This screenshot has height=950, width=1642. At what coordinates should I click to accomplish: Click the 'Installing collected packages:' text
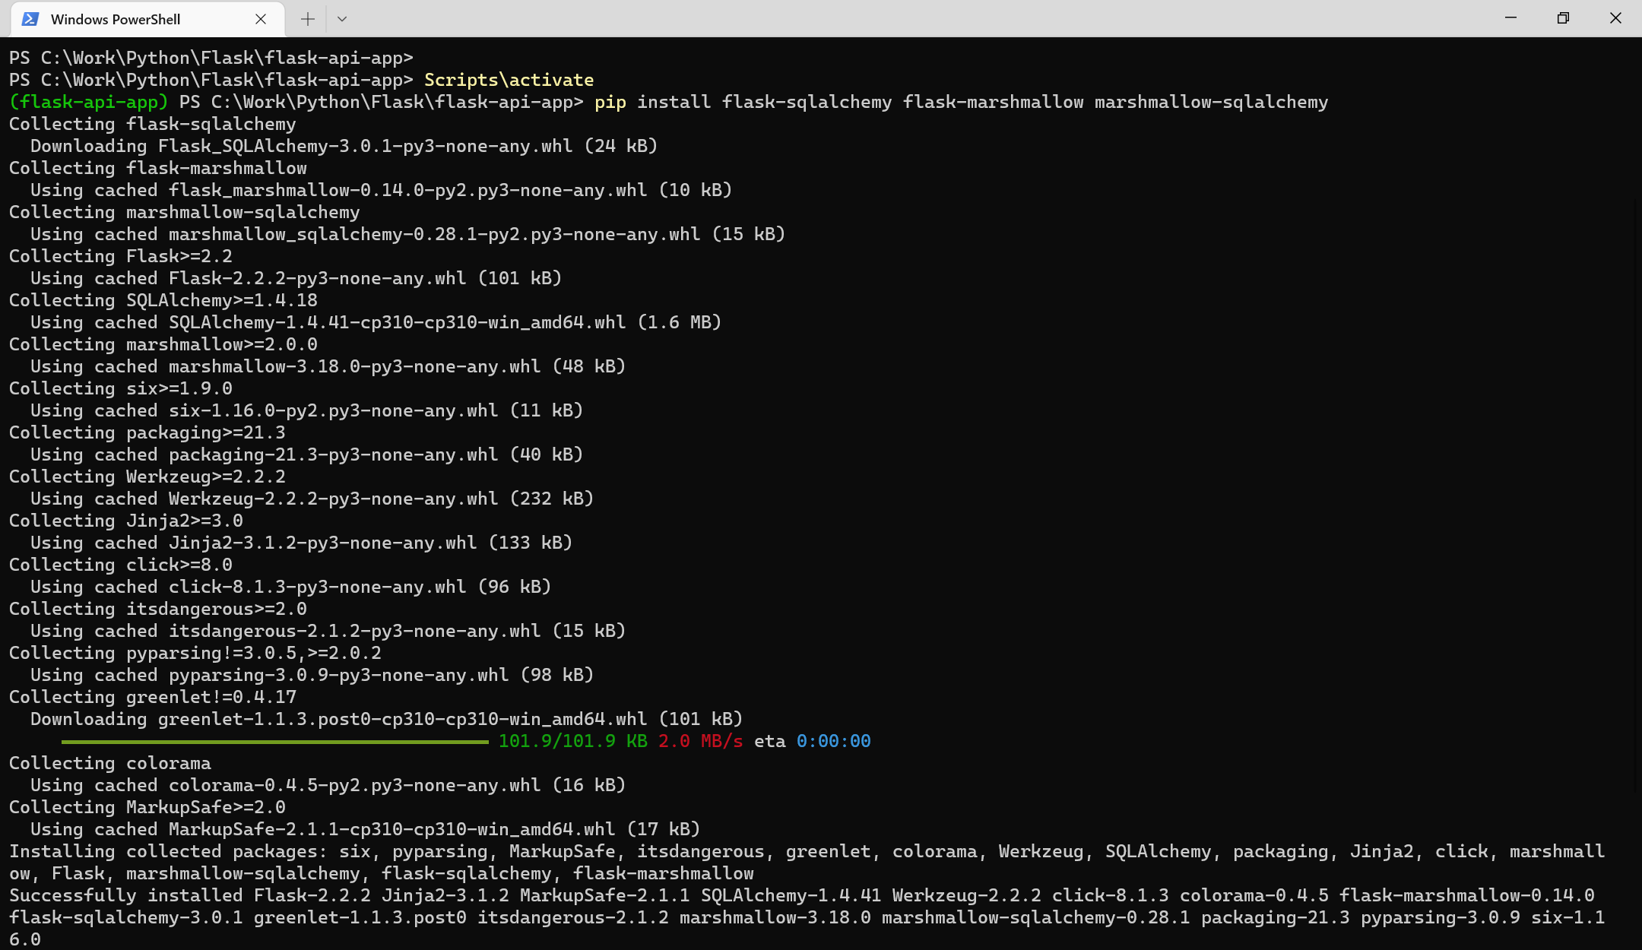(169, 851)
